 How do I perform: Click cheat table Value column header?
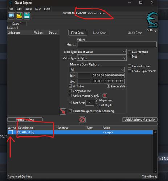point(130,128)
